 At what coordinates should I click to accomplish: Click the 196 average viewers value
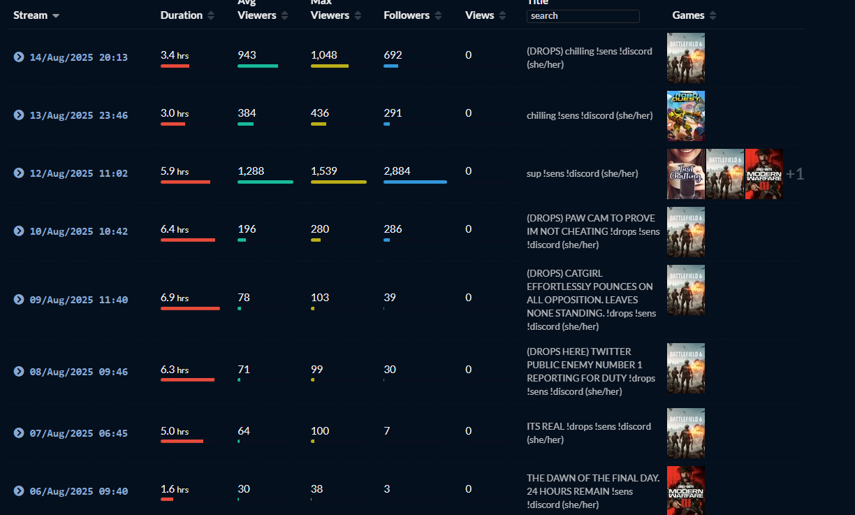click(247, 229)
